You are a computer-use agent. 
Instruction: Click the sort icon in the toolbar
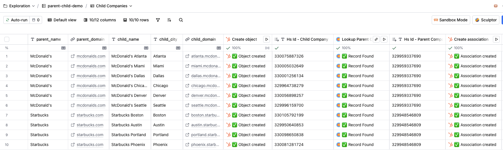pyautogui.click(x=169, y=20)
